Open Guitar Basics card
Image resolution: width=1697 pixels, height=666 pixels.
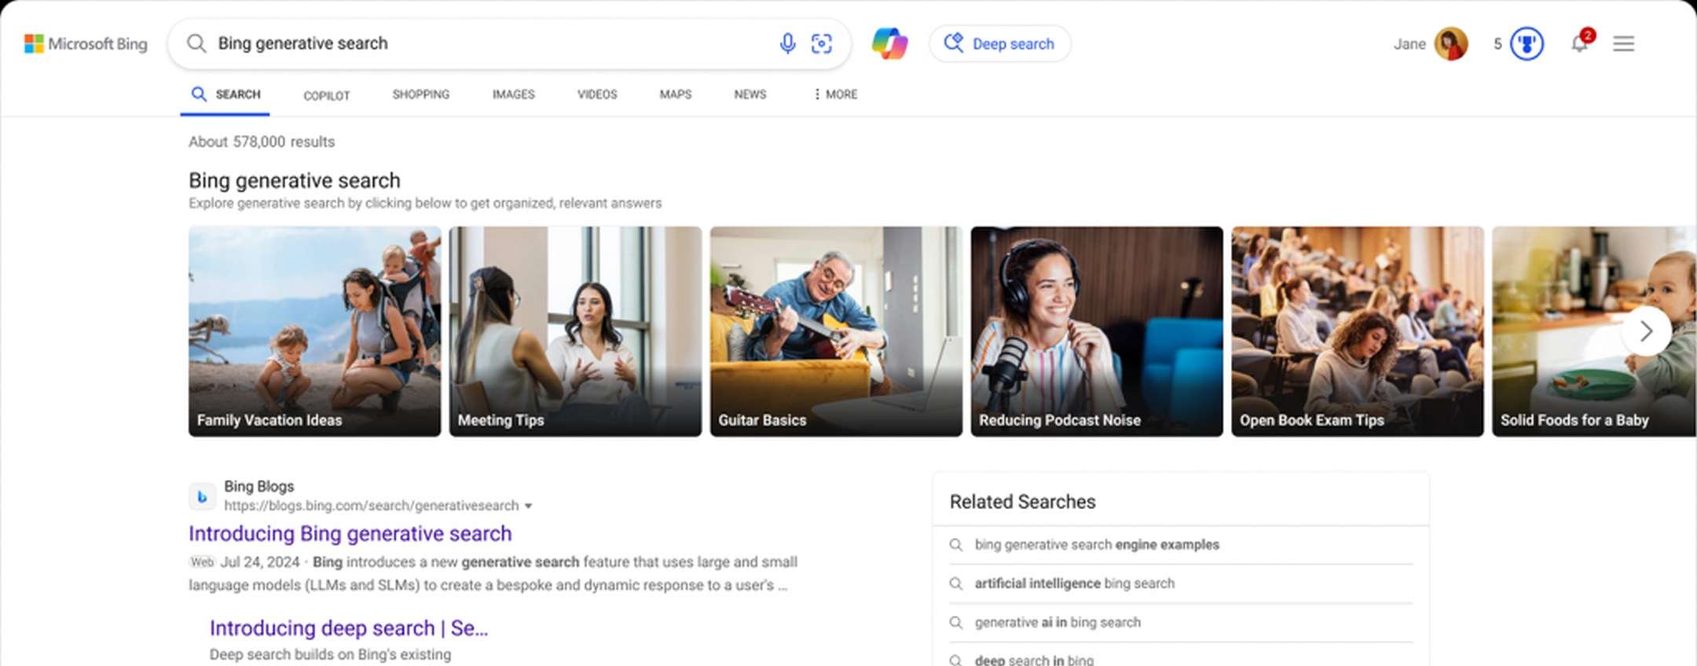pos(836,331)
